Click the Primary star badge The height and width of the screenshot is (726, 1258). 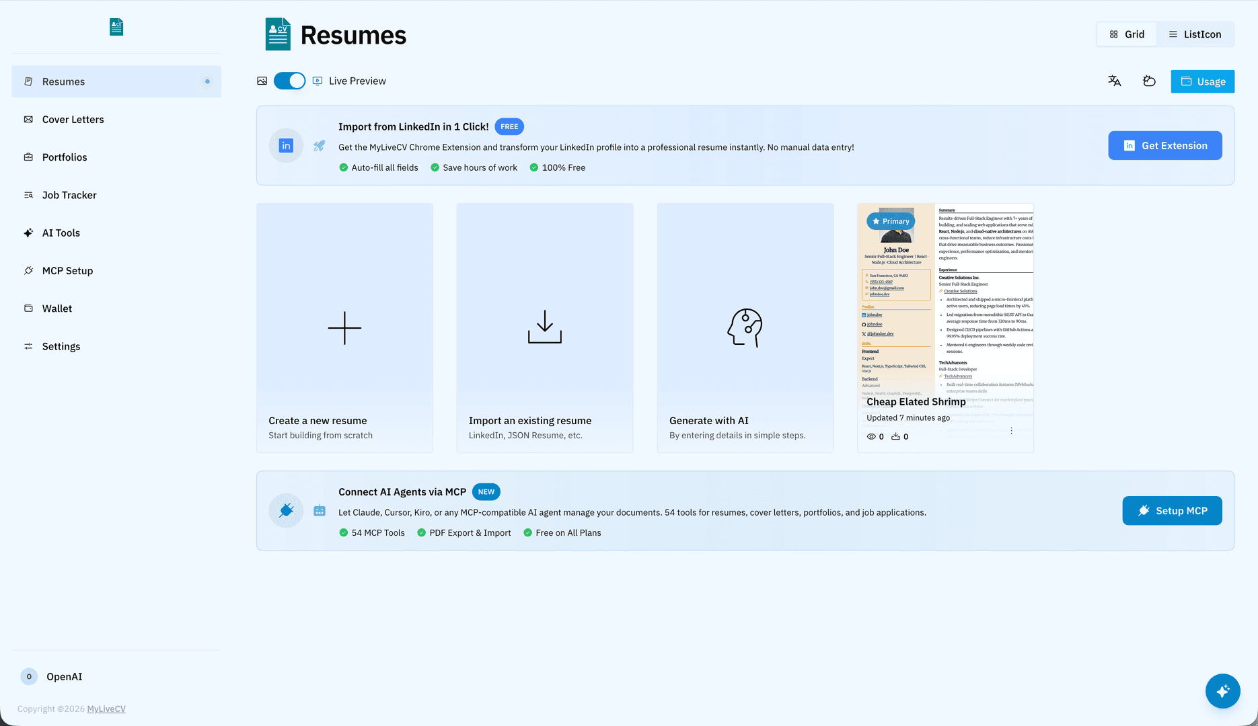(x=891, y=221)
